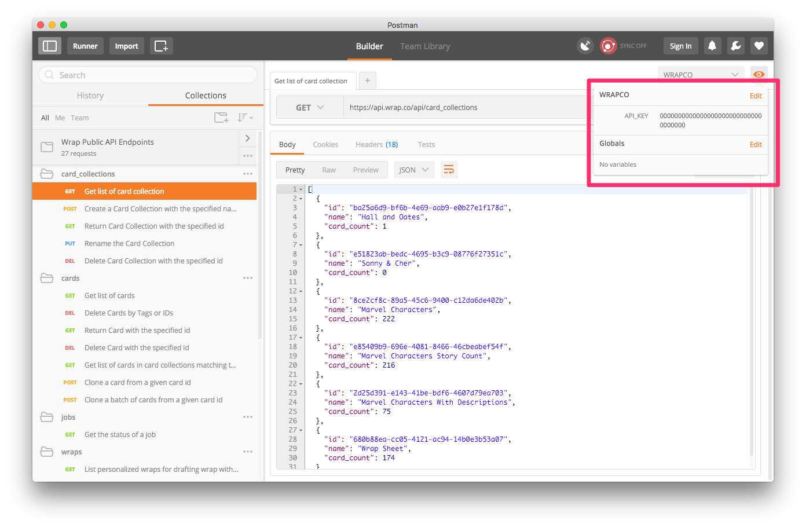Open more options for card_collections folder
Viewport: 806px width, 528px height.
[248, 174]
